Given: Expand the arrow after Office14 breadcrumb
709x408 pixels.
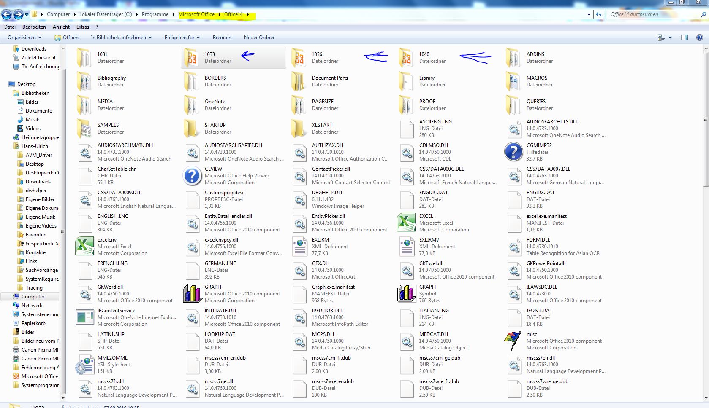Looking at the screenshot, I should [x=248, y=14].
